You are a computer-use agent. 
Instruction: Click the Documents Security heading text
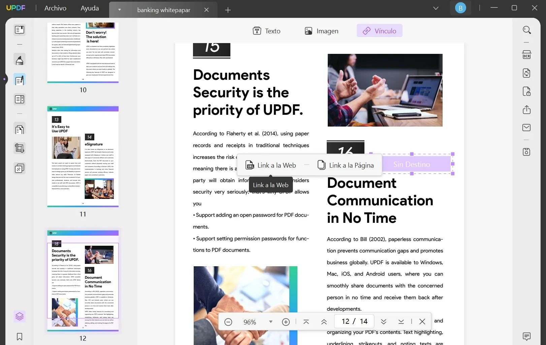point(248,92)
